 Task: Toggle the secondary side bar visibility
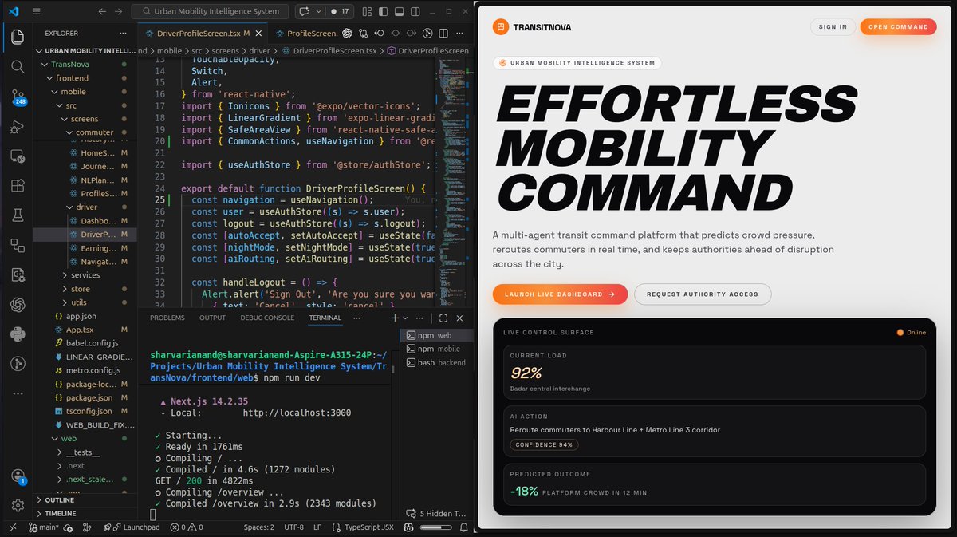point(415,11)
